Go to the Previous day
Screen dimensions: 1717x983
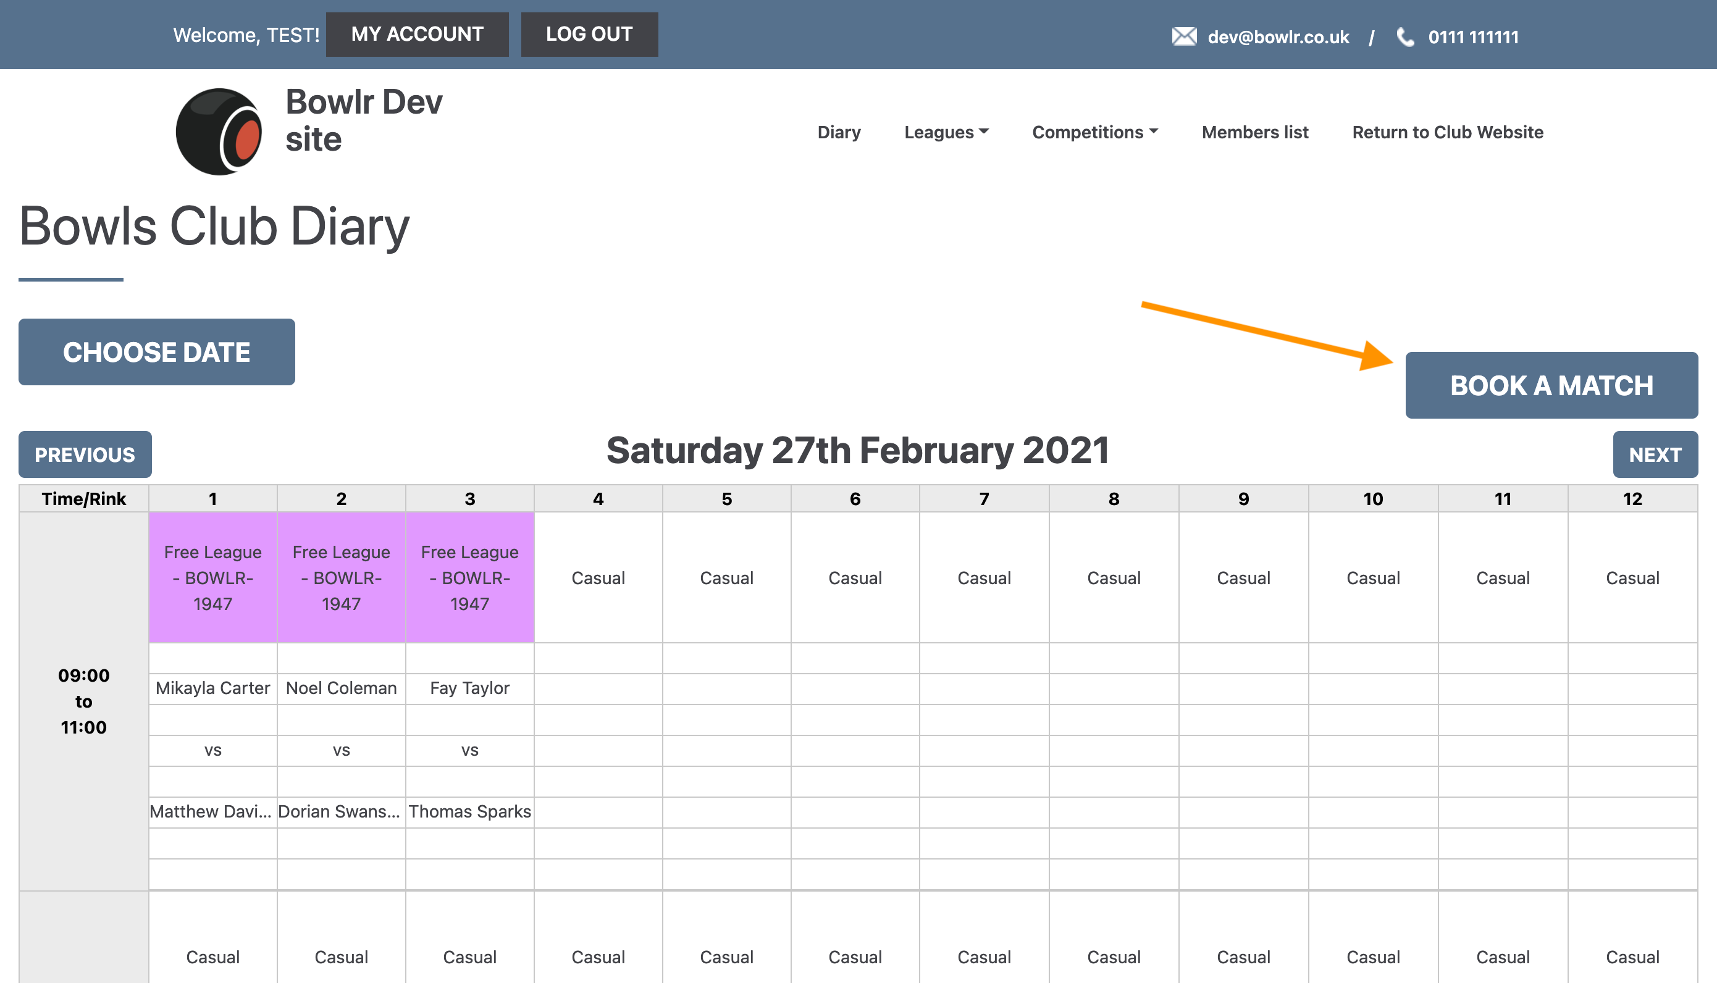(85, 454)
